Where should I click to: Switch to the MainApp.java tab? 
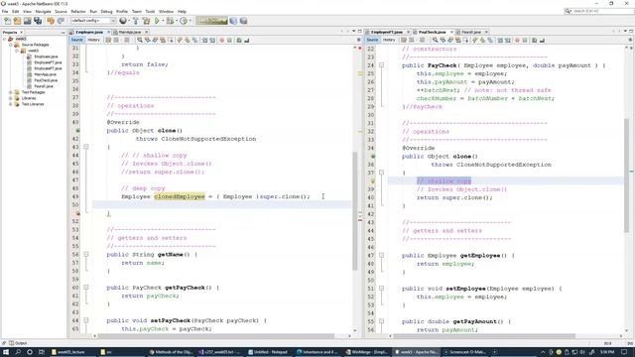[130, 32]
